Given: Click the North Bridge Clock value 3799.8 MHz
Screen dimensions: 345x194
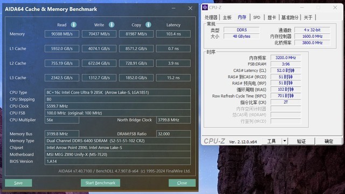Looking at the screenshot, I should (174, 120).
